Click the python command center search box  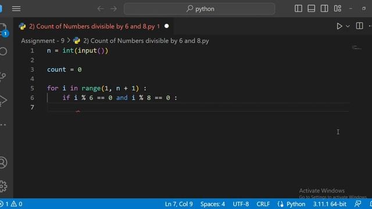click(199, 9)
